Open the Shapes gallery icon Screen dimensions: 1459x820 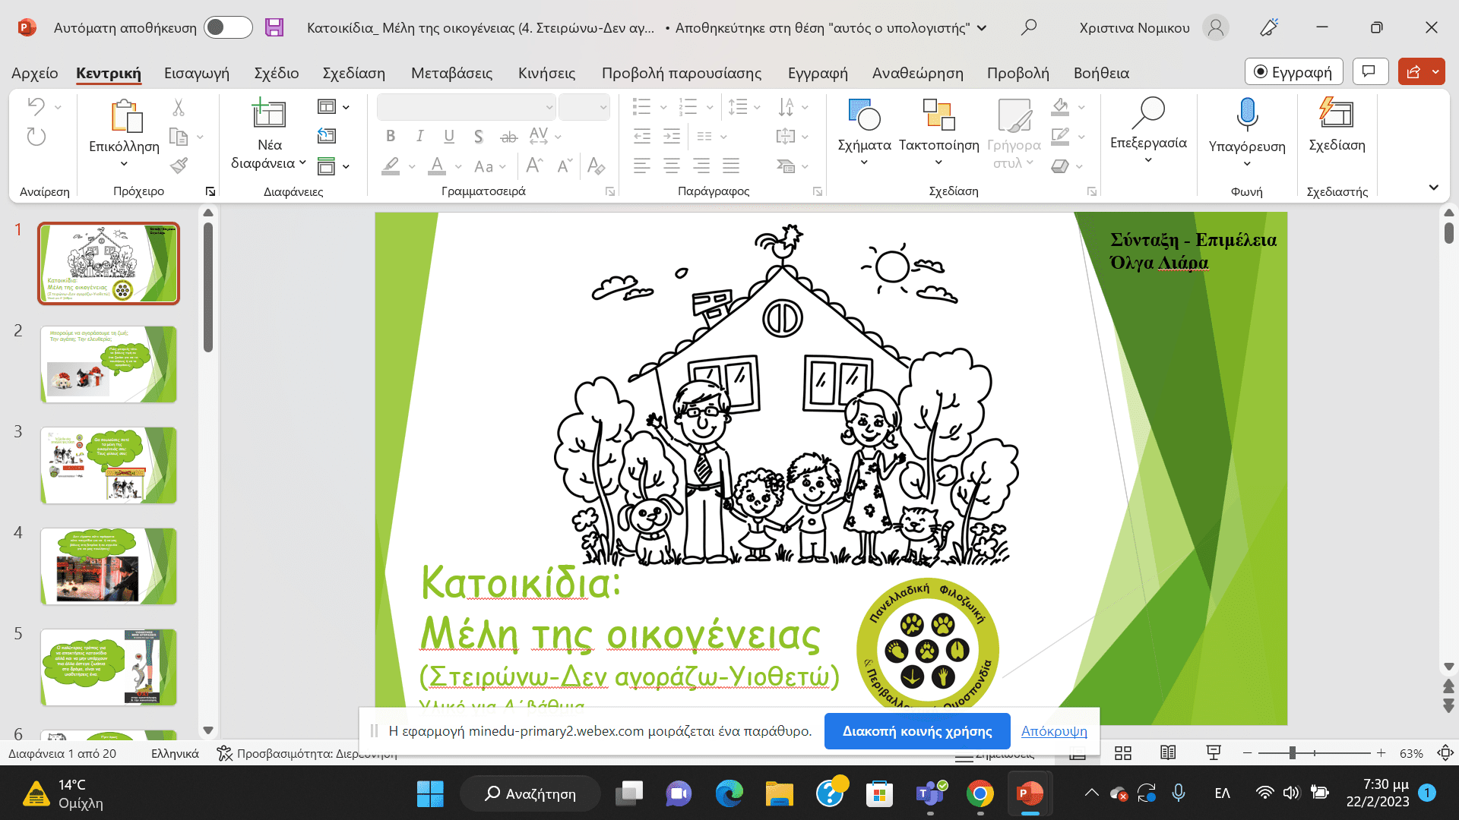click(x=864, y=115)
